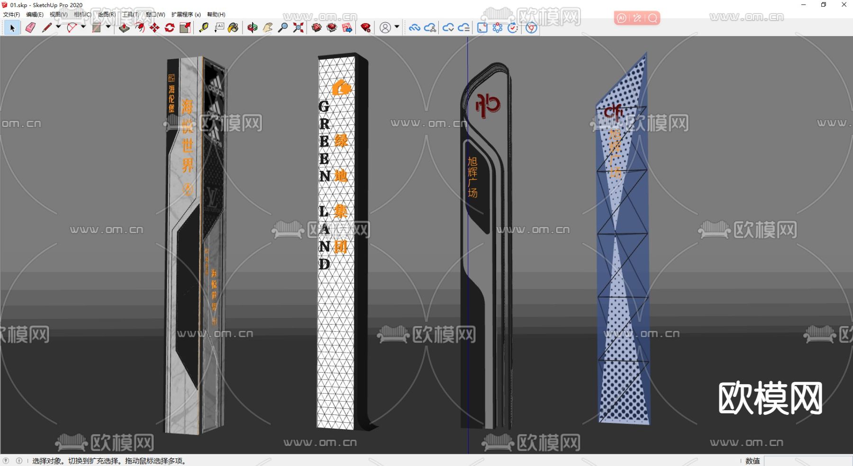Screen dimensions: 853x466
Task: Open the 3D Warehouse
Action: click(x=317, y=28)
